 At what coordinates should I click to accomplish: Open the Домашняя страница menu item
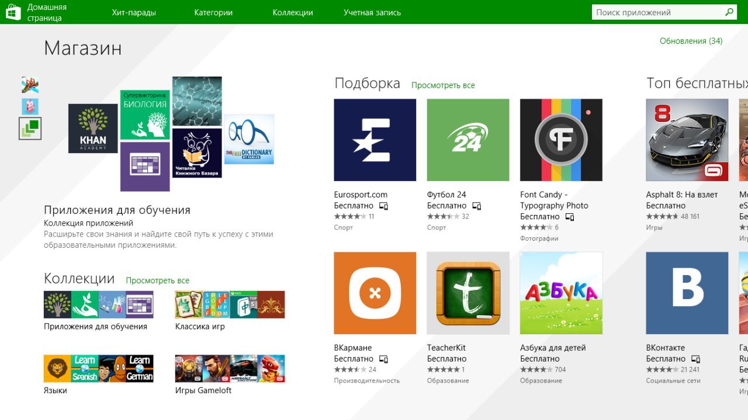point(47,12)
